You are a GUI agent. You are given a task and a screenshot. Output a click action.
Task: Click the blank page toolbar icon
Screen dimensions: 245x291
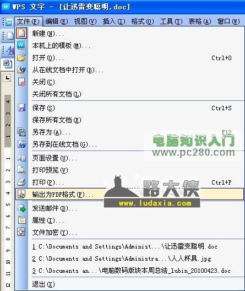click(x=10, y=36)
